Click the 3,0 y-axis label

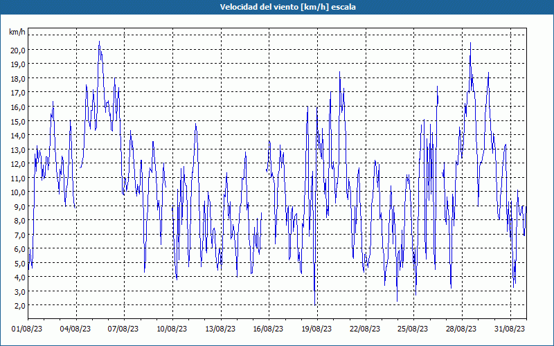[x=20, y=292]
